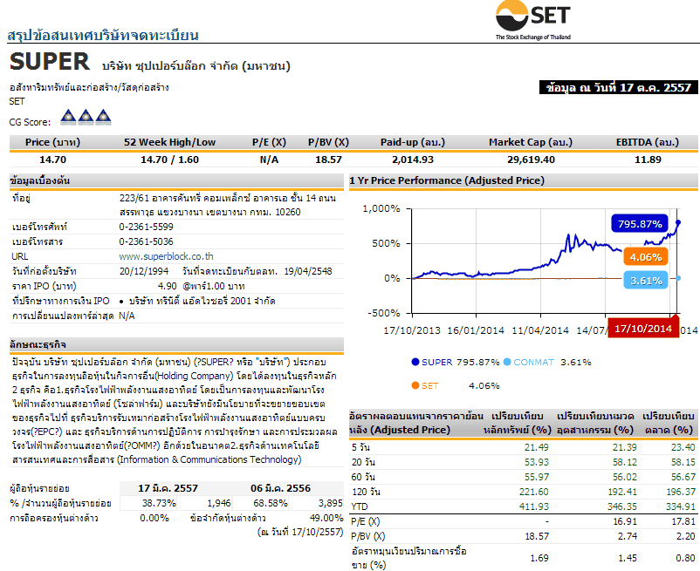Click the market cap value 29,619.40
Viewport: 700px width, 571px height.
[x=531, y=160]
